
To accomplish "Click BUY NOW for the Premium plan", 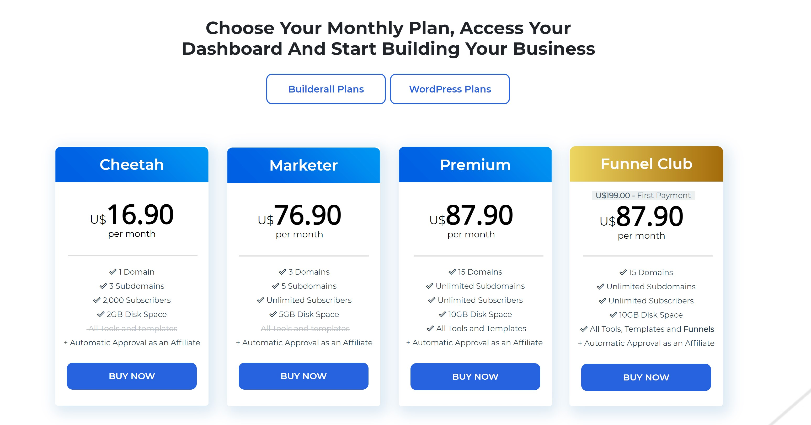I will (x=475, y=377).
